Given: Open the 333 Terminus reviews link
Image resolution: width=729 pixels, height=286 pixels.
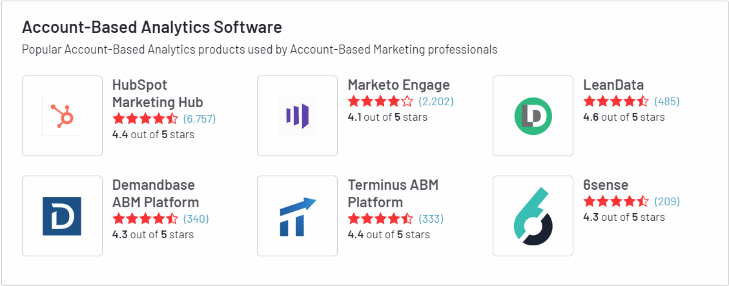Looking at the screenshot, I should pos(431,219).
